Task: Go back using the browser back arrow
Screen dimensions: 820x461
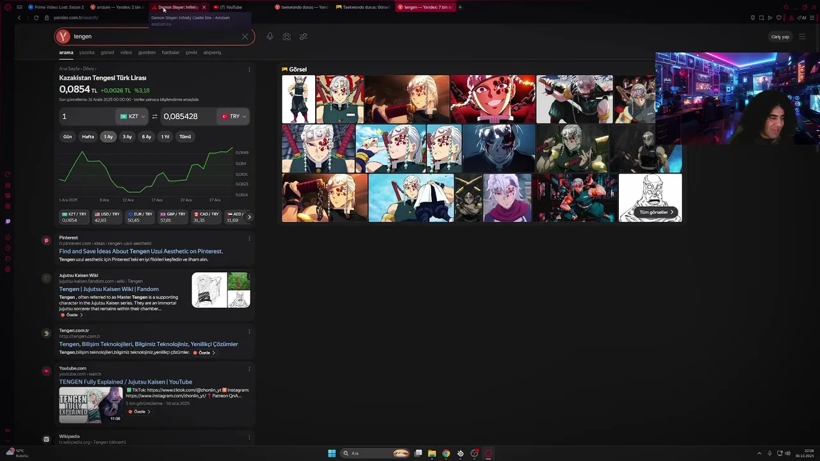Action: coord(19,18)
